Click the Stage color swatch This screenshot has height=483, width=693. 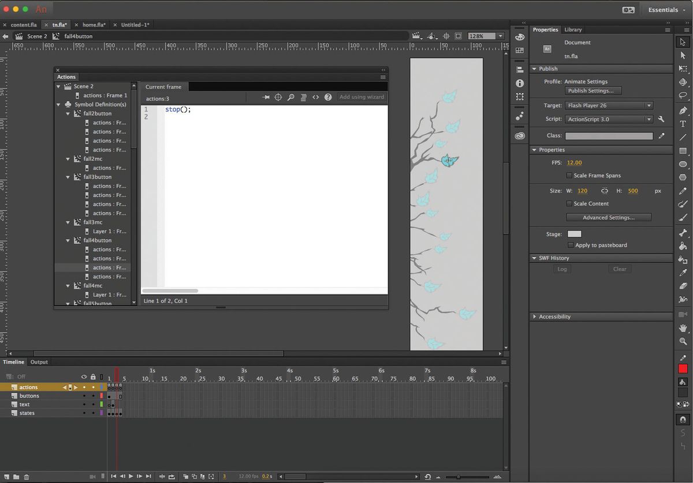coord(574,234)
